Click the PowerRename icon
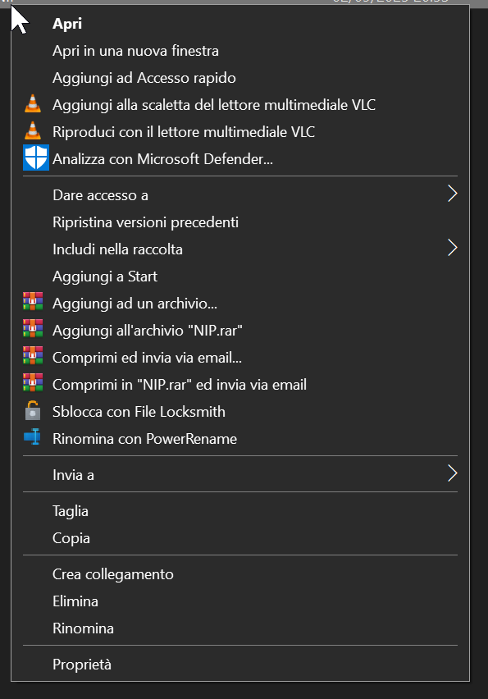 click(33, 437)
